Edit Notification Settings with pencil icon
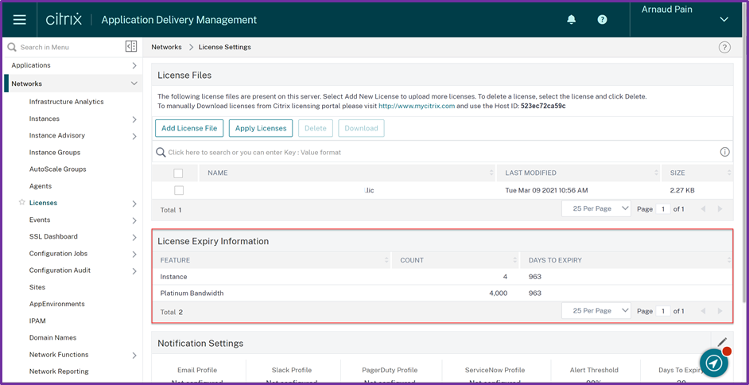The width and height of the screenshot is (749, 385). pos(722,342)
